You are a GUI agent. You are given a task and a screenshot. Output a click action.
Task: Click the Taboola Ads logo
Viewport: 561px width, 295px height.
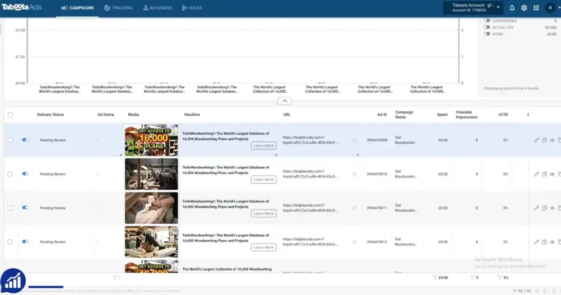[21, 7]
